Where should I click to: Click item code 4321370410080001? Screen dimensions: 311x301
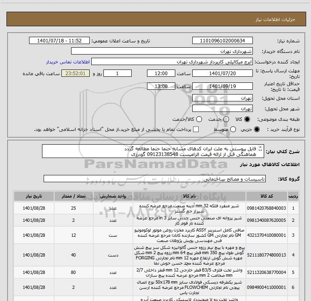(x=267, y=235)
